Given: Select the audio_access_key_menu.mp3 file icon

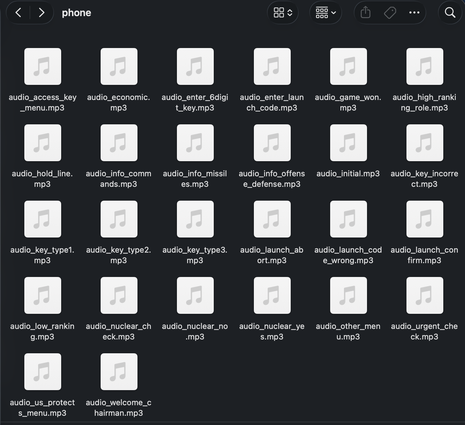Looking at the screenshot, I should 43,66.
